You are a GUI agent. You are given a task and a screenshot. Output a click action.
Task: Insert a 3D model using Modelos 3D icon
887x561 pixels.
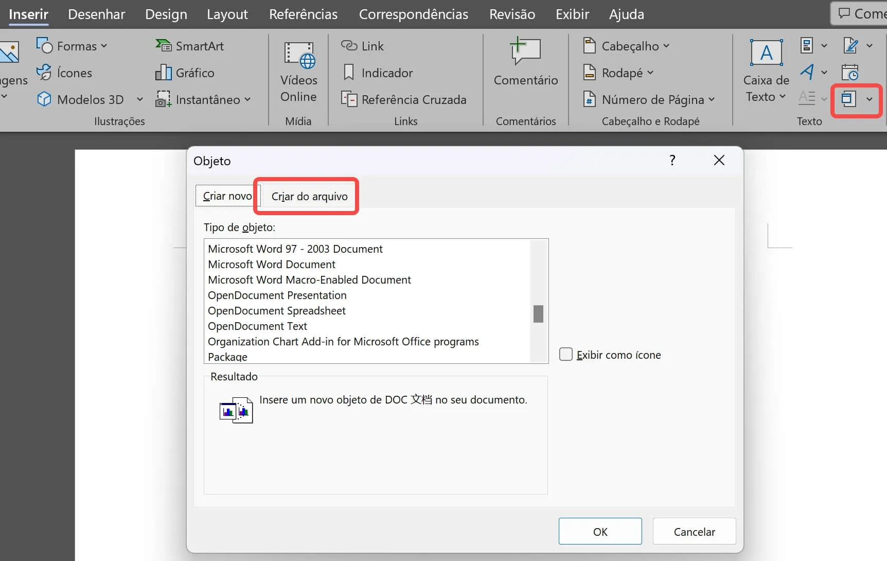pyautogui.click(x=44, y=99)
